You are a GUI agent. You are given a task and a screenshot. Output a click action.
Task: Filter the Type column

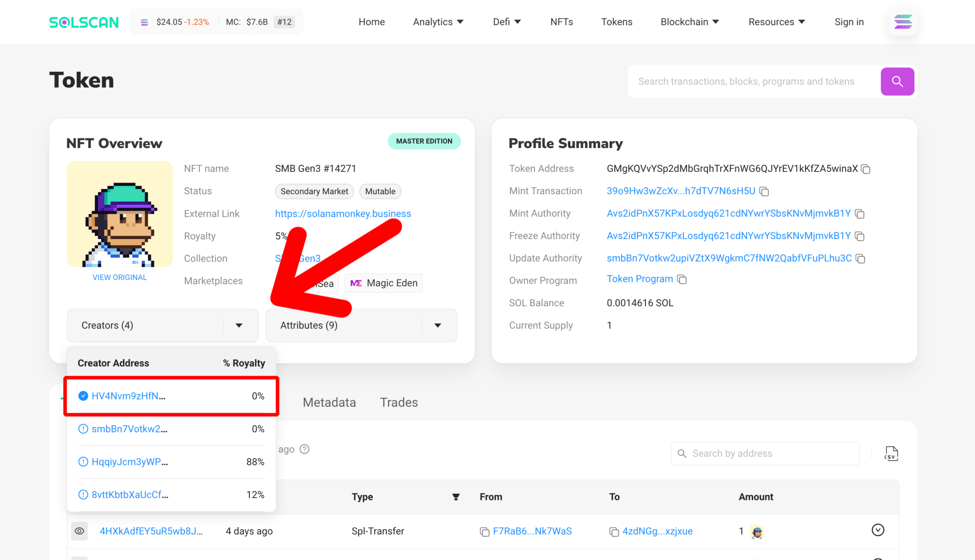coord(456,497)
